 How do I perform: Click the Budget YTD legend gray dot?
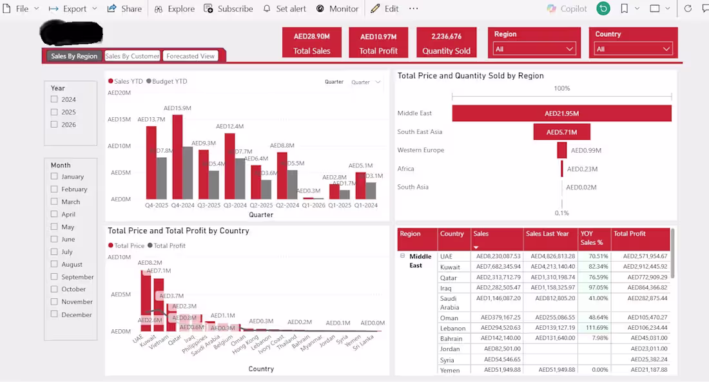click(x=149, y=81)
